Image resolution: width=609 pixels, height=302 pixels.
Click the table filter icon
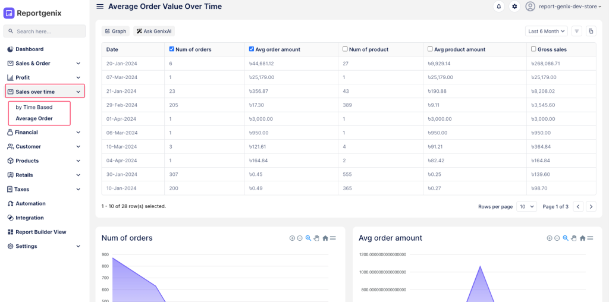(577, 31)
